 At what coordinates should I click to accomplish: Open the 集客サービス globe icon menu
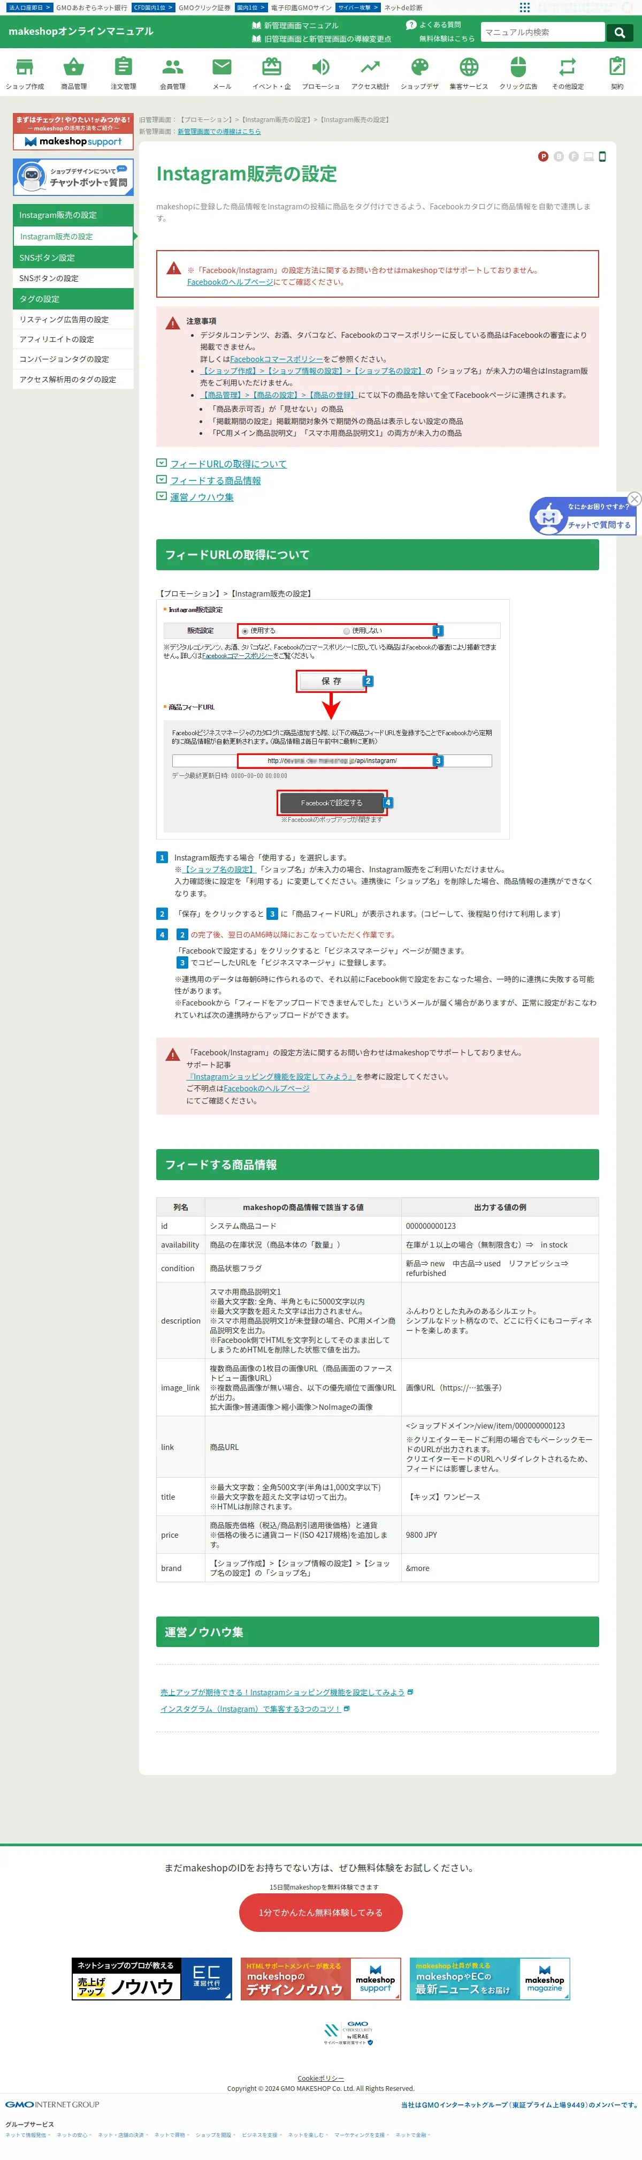pyautogui.click(x=469, y=74)
